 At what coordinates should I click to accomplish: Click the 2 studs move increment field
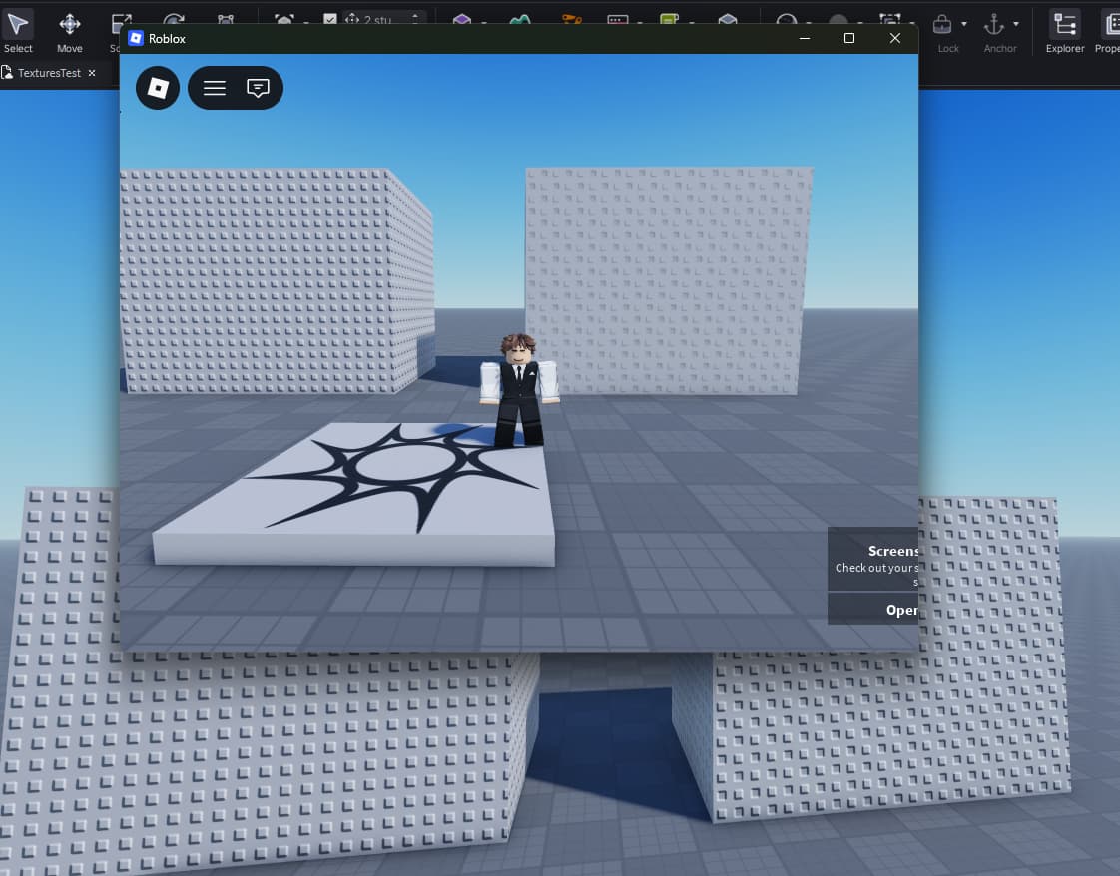(383, 19)
